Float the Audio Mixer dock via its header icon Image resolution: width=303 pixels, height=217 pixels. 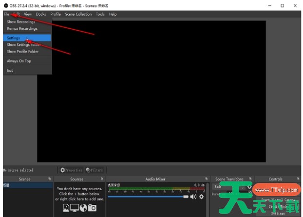[207, 179]
